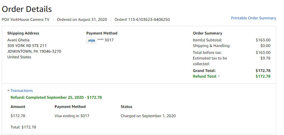Click the JENKINTOWN, PA address line
284x135 pixels.
point(34,51)
